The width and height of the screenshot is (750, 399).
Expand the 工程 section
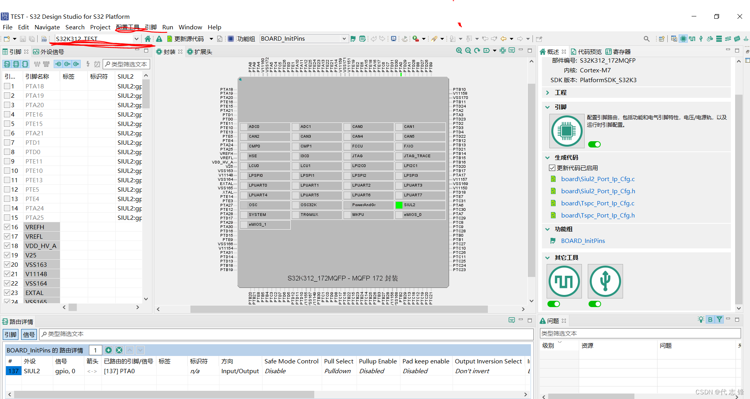[547, 93]
